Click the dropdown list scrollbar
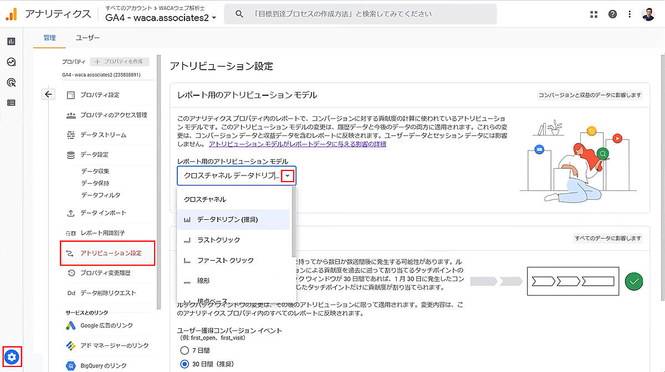 (293, 221)
